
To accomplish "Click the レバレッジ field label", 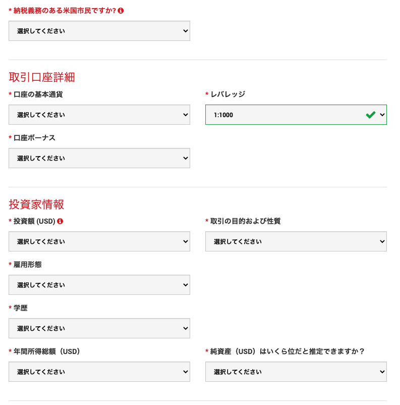I will coord(227,94).
